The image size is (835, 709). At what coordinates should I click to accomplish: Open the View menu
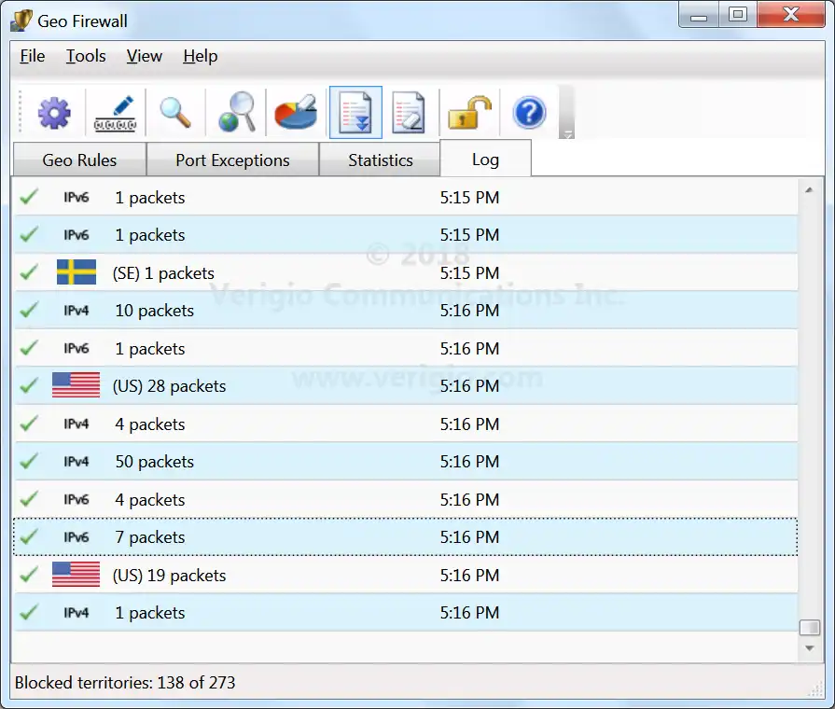pos(145,56)
